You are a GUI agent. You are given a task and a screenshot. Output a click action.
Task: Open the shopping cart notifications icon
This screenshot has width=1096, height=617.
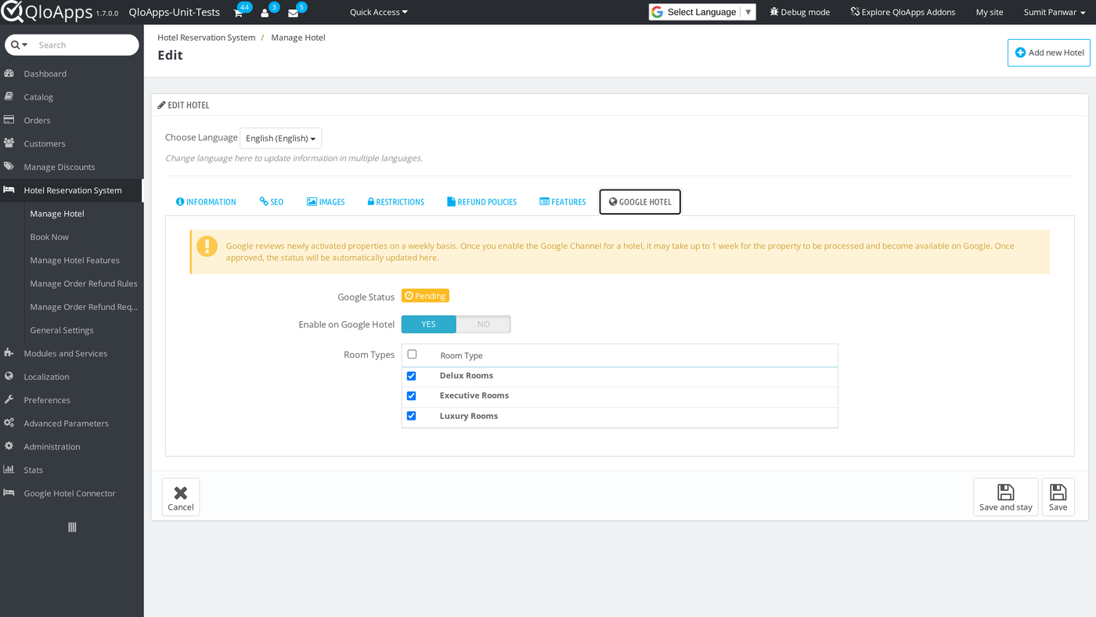(238, 13)
